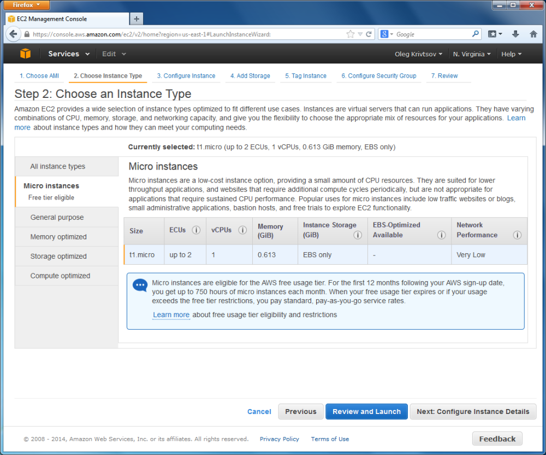Image resolution: width=546 pixels, height=455 pixels.
Task: Go to step 1. Choose AMI
Action: (39, 75)
